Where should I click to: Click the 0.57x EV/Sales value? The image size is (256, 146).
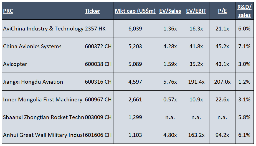coord(170,99)
